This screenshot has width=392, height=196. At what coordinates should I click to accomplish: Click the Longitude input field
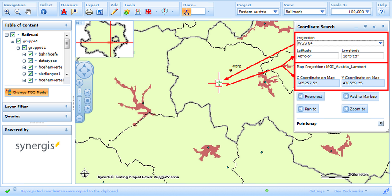(x=363, y=56)
